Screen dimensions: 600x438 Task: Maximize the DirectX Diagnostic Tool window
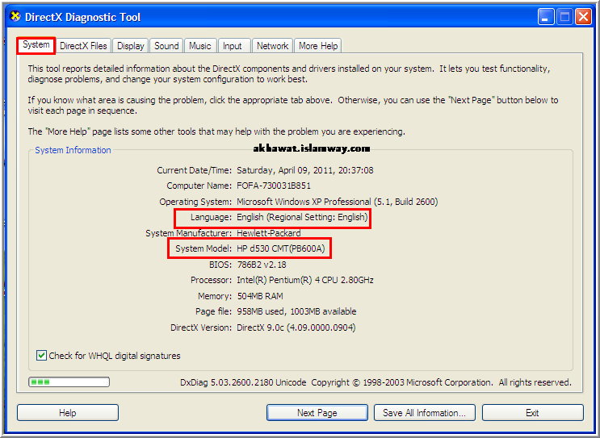(564, 16)
